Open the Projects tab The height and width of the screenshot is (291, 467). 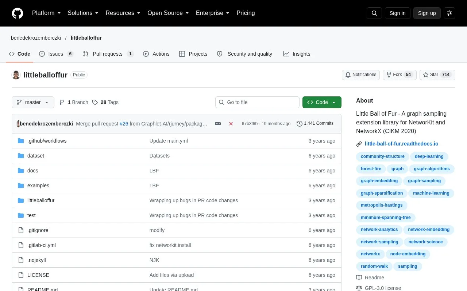click(x=193, y=54)
